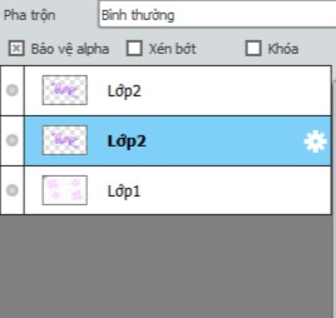
Task: Click the Lớp1 layer thumbnail with pink flowers
Action: click(65, 190)
